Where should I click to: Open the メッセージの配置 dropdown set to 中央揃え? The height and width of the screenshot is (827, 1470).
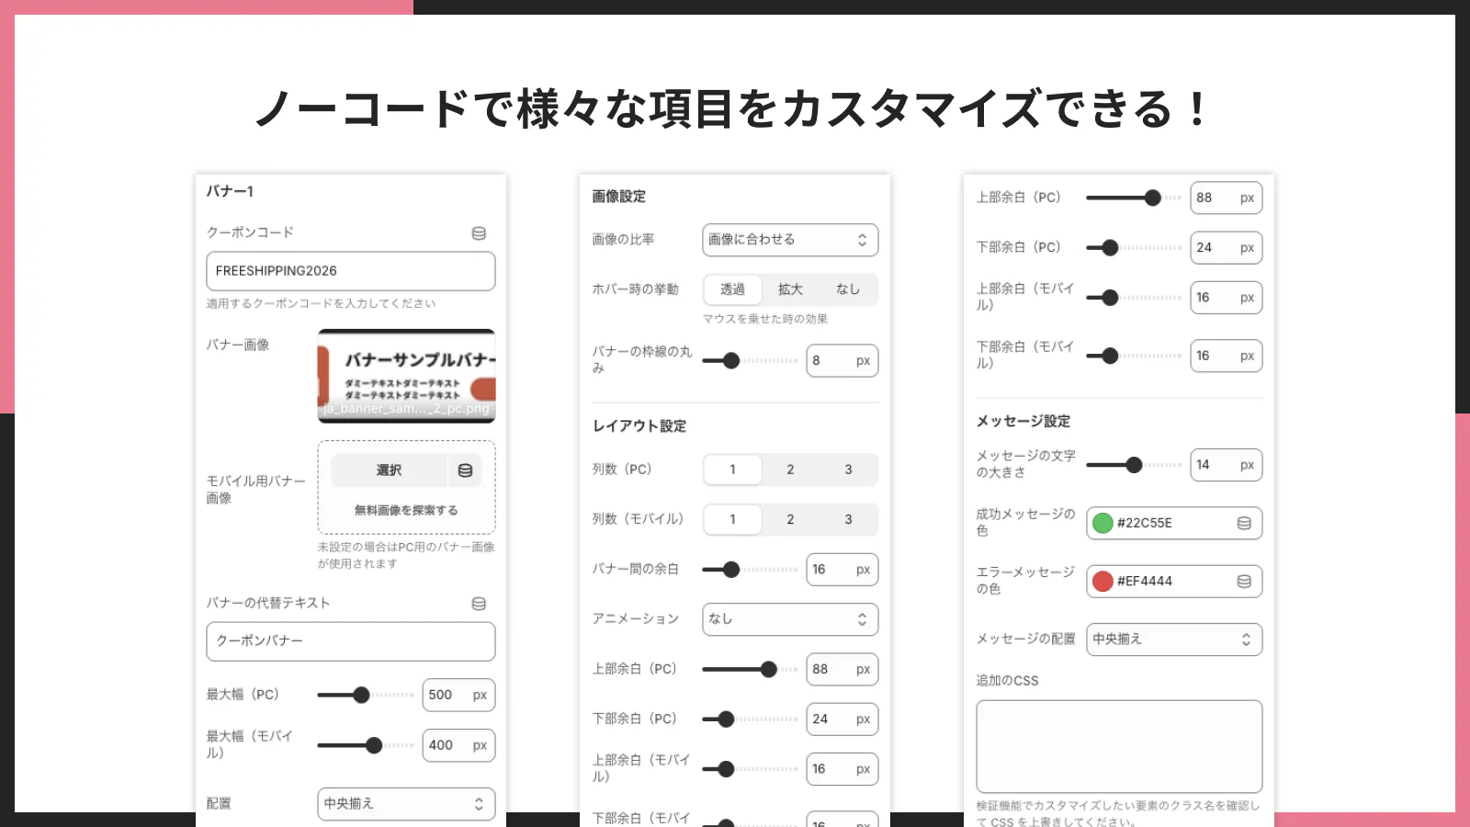point(1174,640)
